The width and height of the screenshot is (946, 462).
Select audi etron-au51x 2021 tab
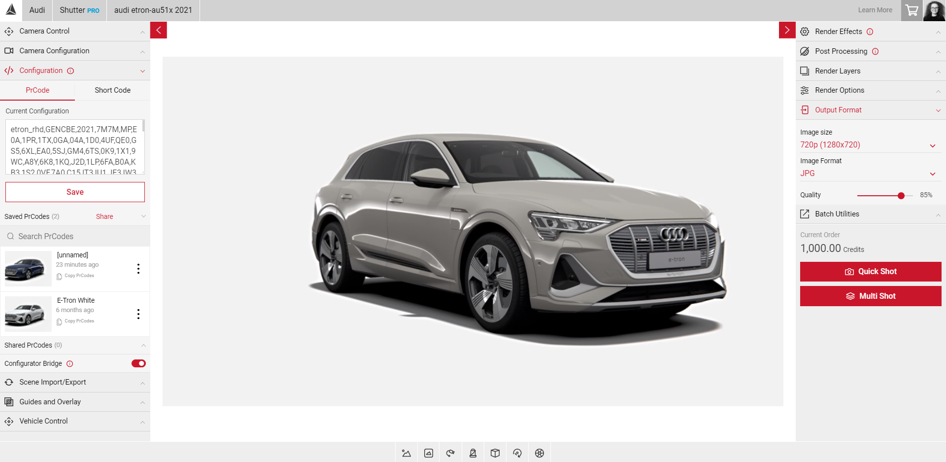[x=153, y=10]
